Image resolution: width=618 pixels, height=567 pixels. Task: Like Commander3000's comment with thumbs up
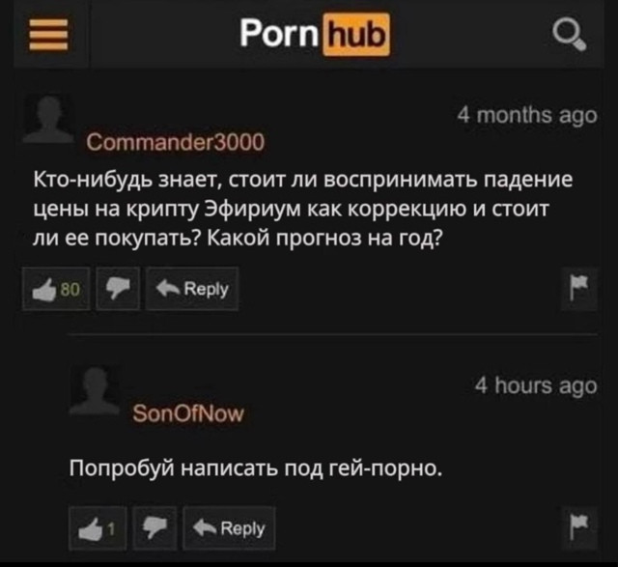[56, 289]
